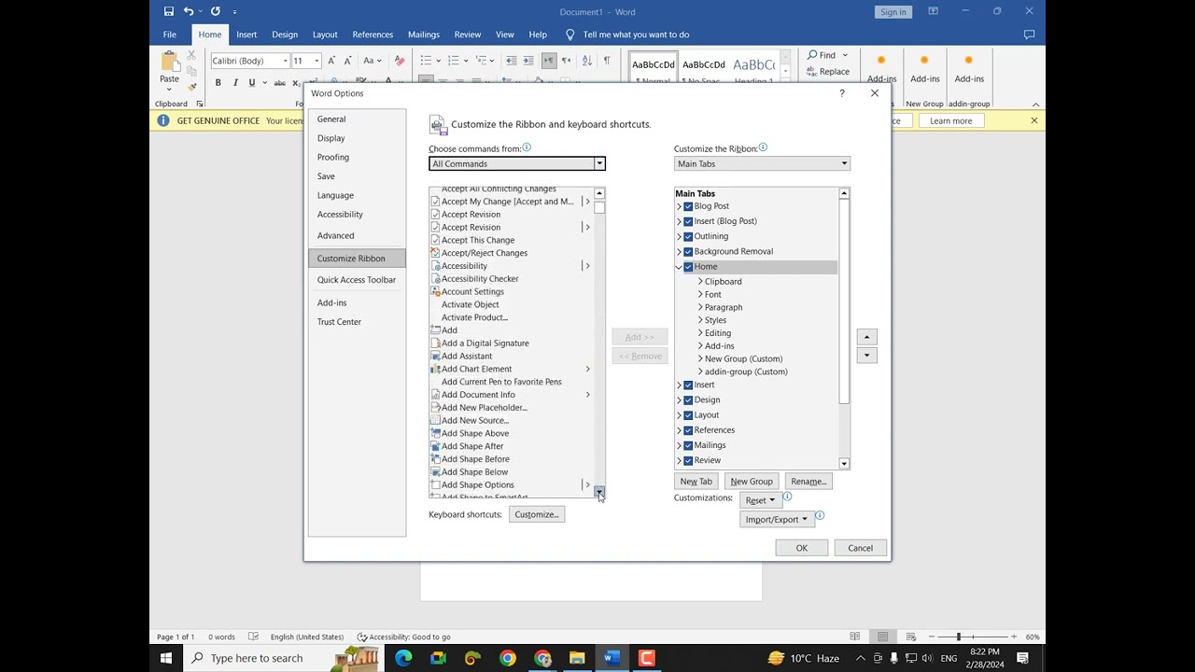This screenshot has width=1195, height=672.
Task: Click the Add Chart Element icon
Action: click(435, 369)
